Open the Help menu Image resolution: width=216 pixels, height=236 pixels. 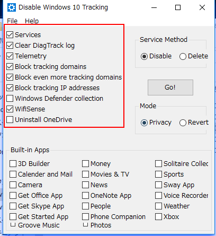coord(32,21)
